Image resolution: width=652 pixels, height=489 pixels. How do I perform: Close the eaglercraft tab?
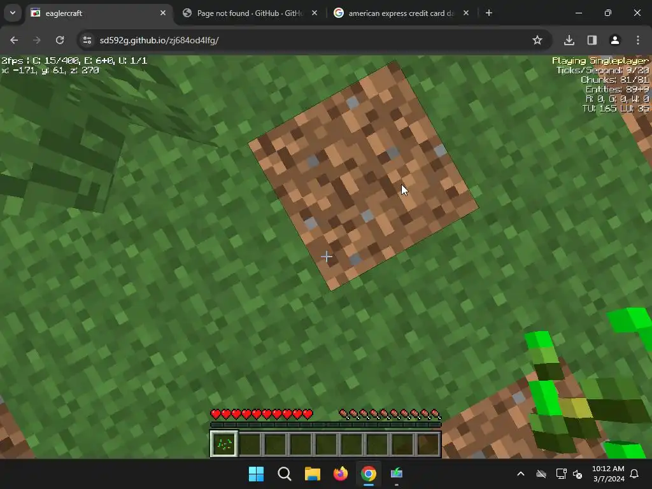[x=162, y=13]
